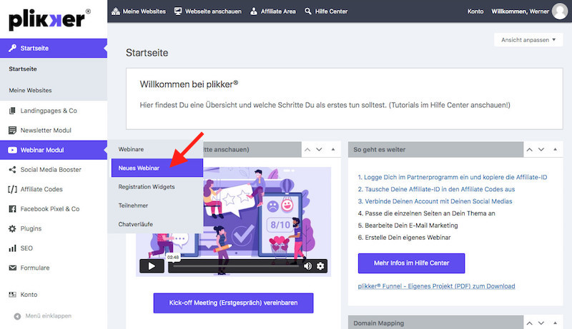Choose Registration Widgets in the submenu
The height and width of the screenshot is (329, 572).
click(146, 186)
